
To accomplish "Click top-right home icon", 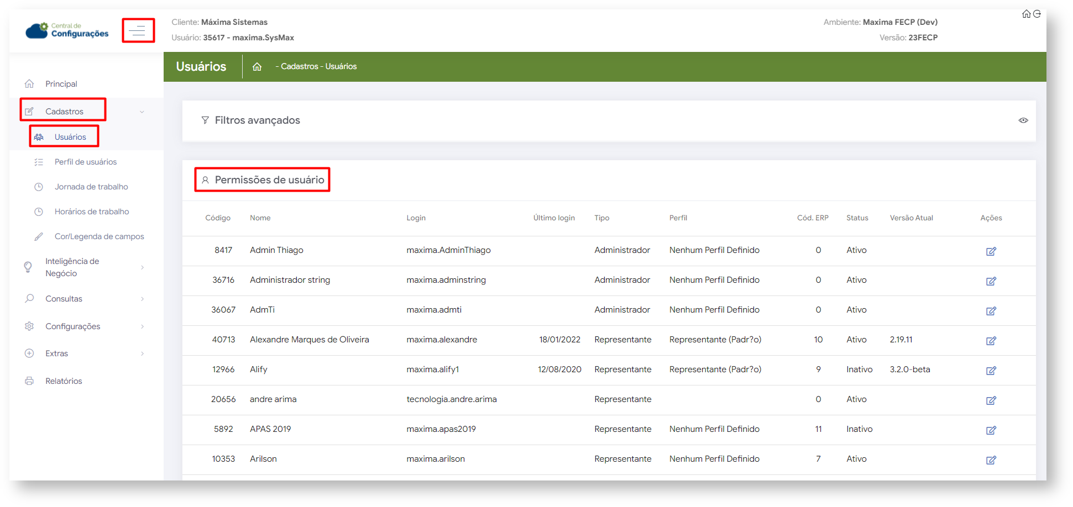I will [x=1026, y=14].
